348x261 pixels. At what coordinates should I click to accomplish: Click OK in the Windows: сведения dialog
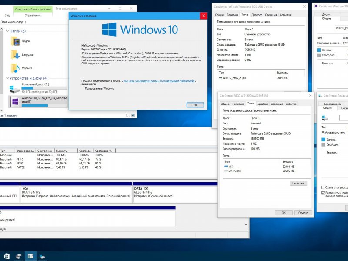195,105
